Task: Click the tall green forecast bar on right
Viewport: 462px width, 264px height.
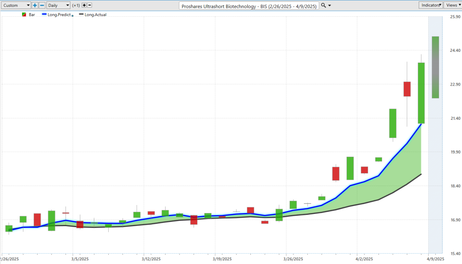Action: tap(435, 67)
